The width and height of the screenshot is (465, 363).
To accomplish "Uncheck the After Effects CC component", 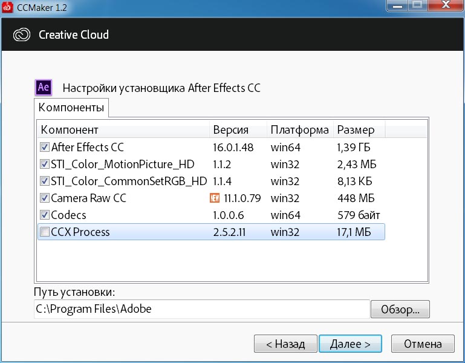I will [x=45, y=147].
